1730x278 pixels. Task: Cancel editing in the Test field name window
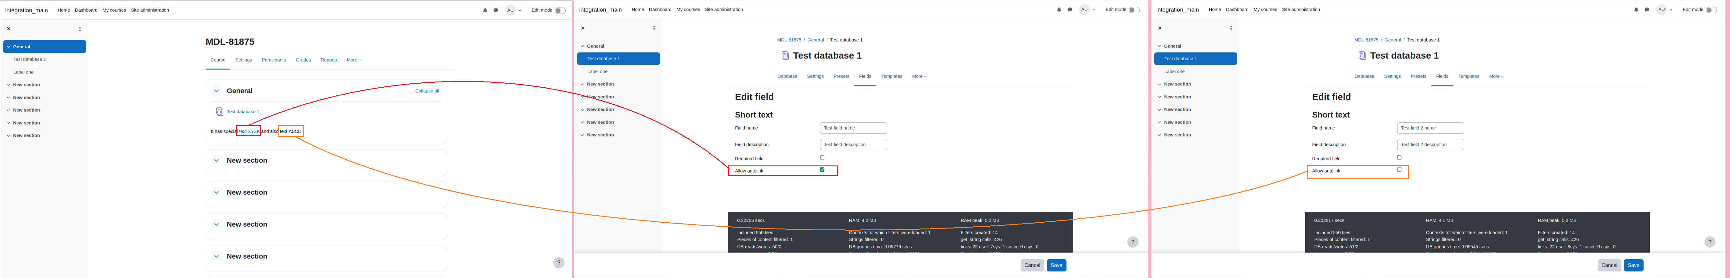1032,265
